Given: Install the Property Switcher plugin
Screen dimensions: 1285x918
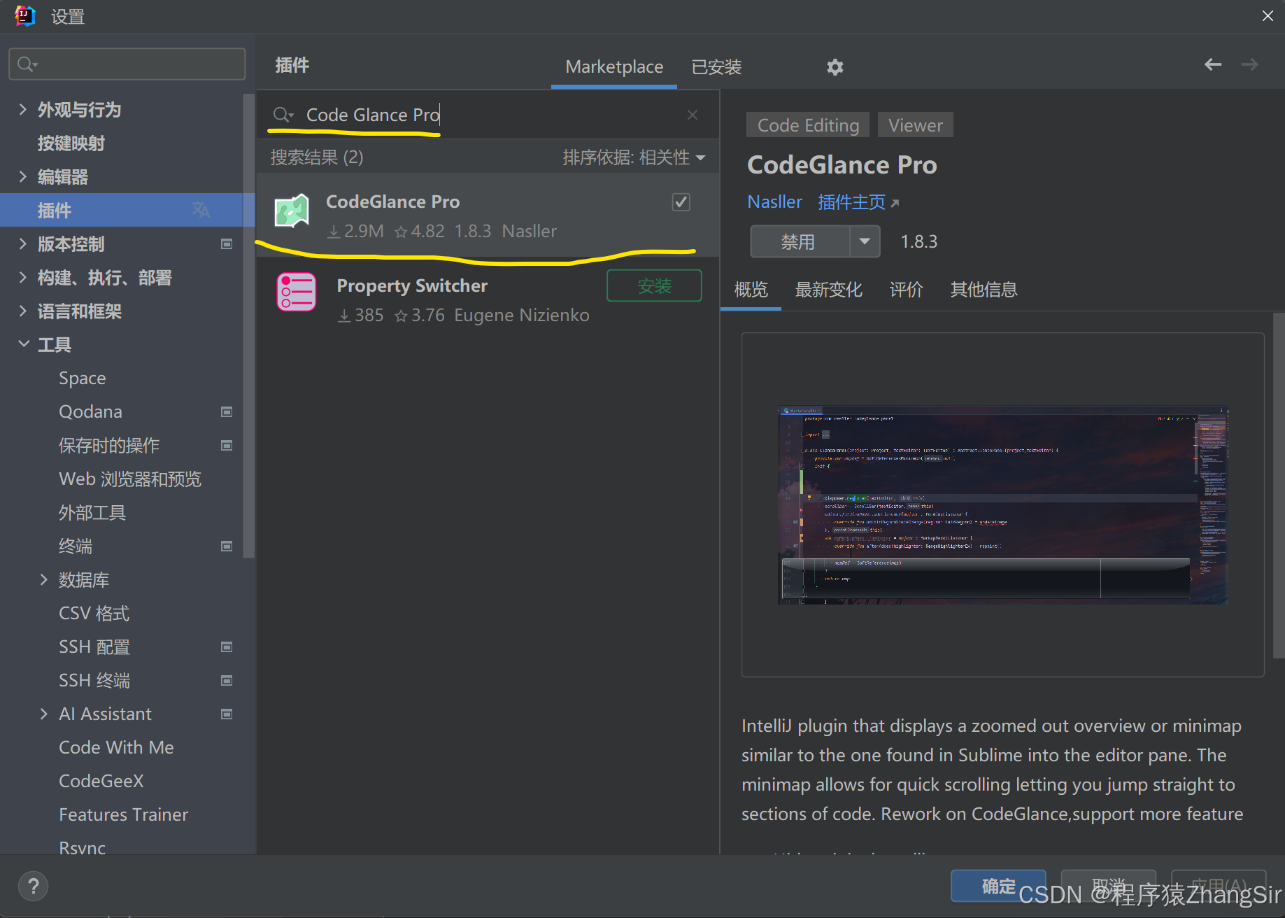Looking at the screenshot, I should 654,285.
